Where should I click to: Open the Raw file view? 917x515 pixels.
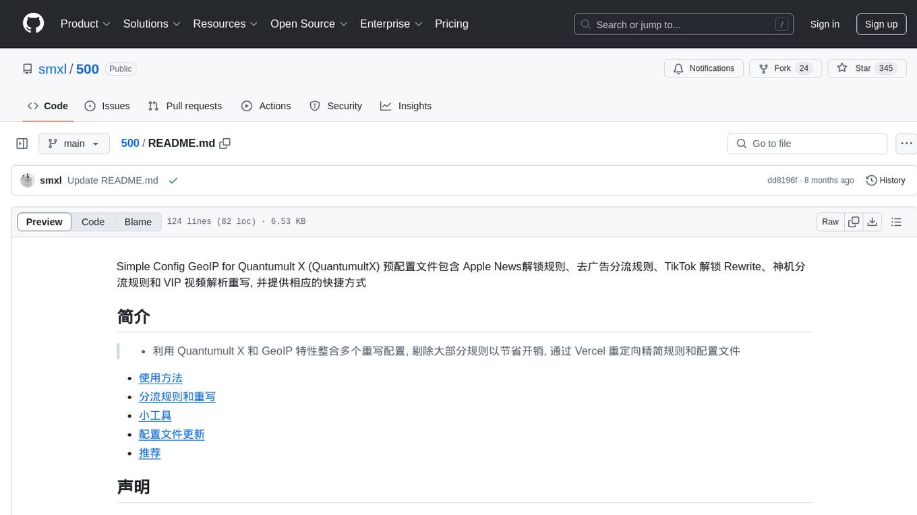tap(830, 222)
